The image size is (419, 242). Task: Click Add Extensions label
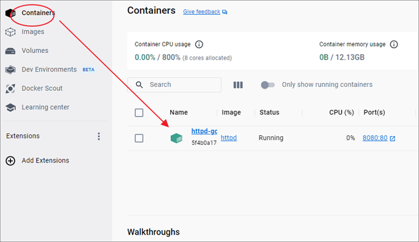click(x=45, y=161)
